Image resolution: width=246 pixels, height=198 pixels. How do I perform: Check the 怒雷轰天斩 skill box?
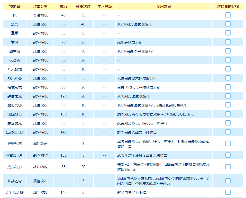228,155
